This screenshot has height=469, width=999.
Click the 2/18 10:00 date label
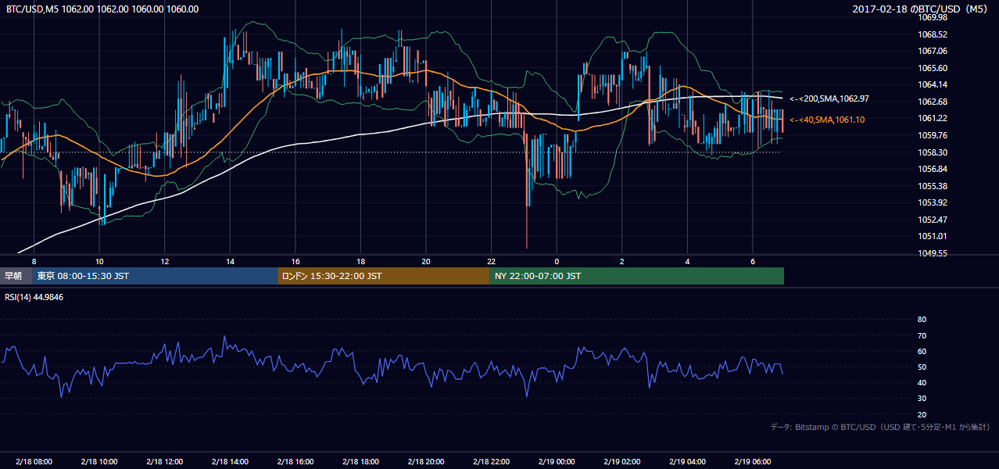click(99, 461)
